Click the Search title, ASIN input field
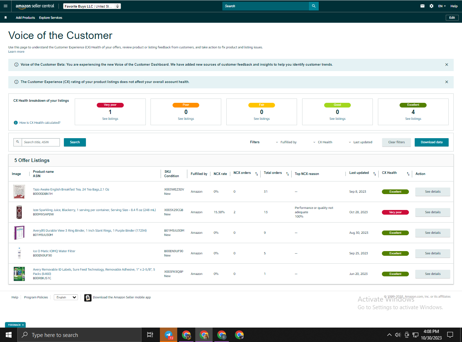This screenshot has height=342, width=462. pos(41,142)
